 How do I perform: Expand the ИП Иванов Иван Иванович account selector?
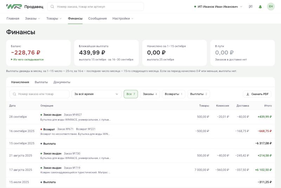pyautogui.click(x=218, y=7)
